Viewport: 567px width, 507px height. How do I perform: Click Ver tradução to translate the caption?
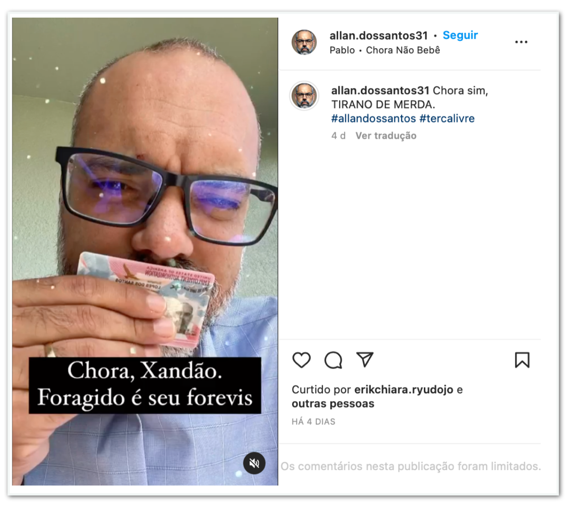click(386, 136)
